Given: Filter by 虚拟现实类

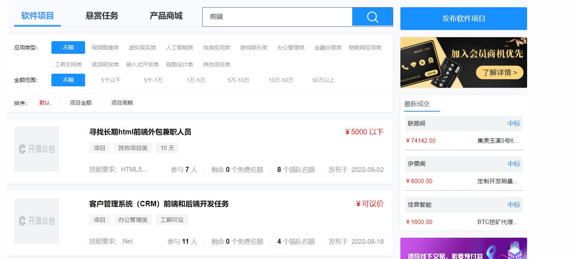Looking at the screenshot, I should (x=142, y=48).
